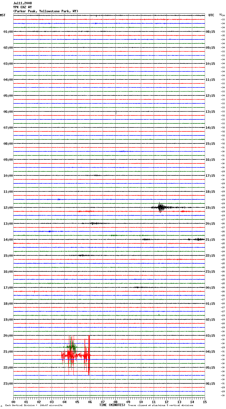This screenshot has width=226, height=409.
Task: Click the Parker Peak, Yellowstone Park location title
Action: pos(46,11)
